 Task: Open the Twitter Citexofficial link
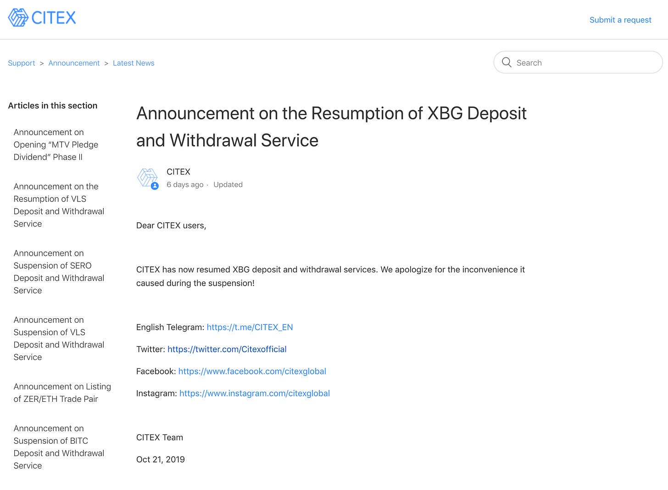[227, 349]
